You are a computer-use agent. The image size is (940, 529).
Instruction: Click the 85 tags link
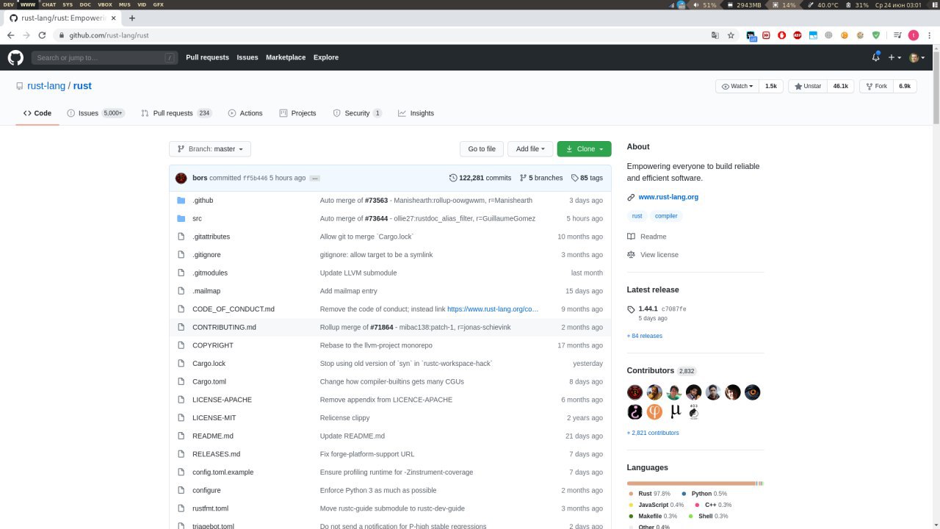587,178
